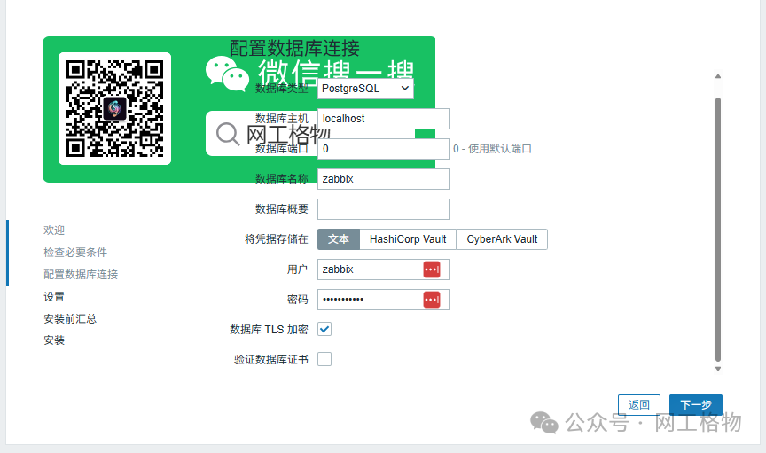Select CyberArk Vault credentials storage

pyautogui.click(x=502, y=239)
